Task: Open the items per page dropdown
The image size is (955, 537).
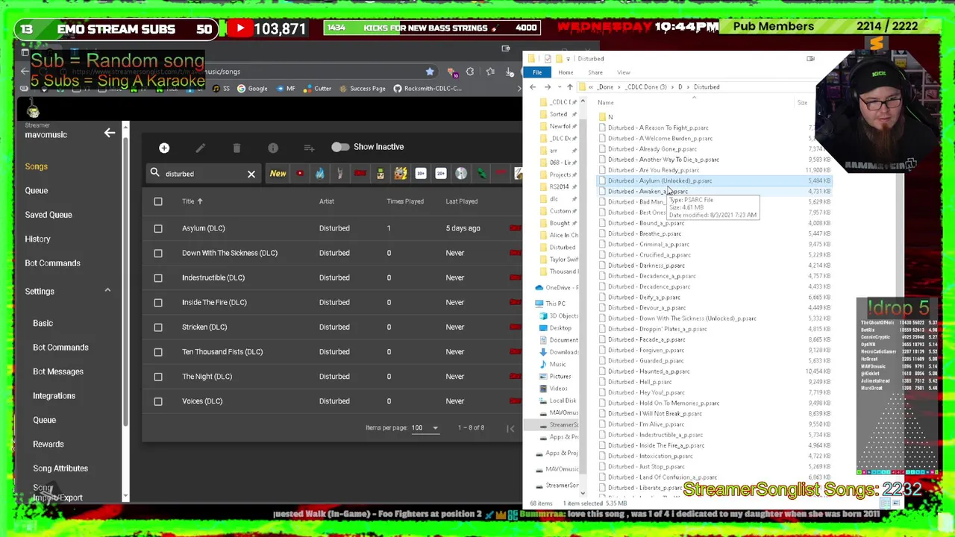Action: tap(425, 428)
